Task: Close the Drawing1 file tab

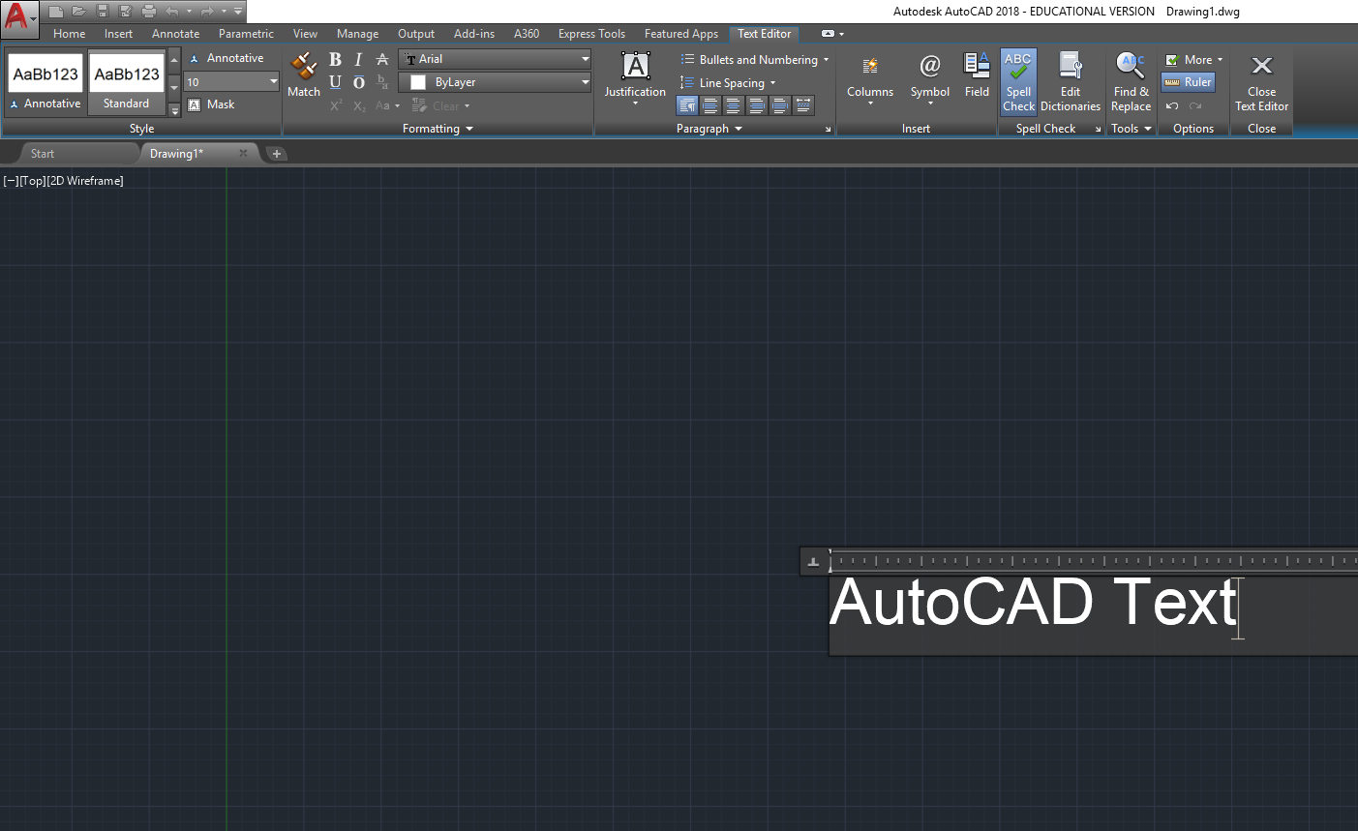Action: coord(243,153)
